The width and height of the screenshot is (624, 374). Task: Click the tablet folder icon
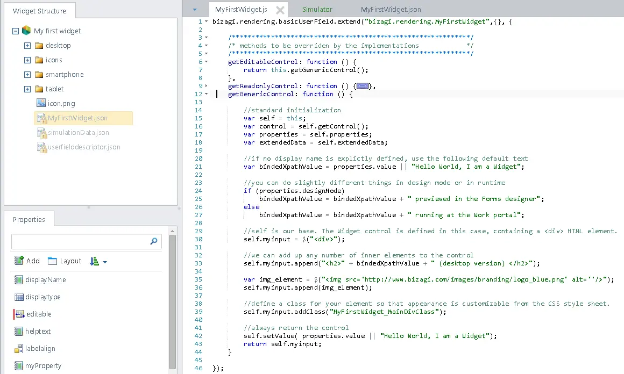click(x=39, y=89)
